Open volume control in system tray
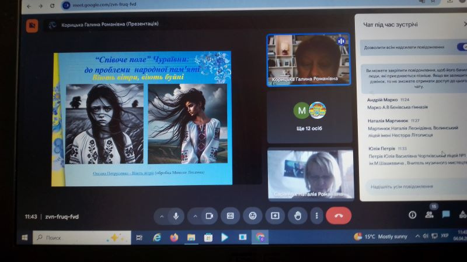Screen dimensions: 467x262 [x=426, y=236]
